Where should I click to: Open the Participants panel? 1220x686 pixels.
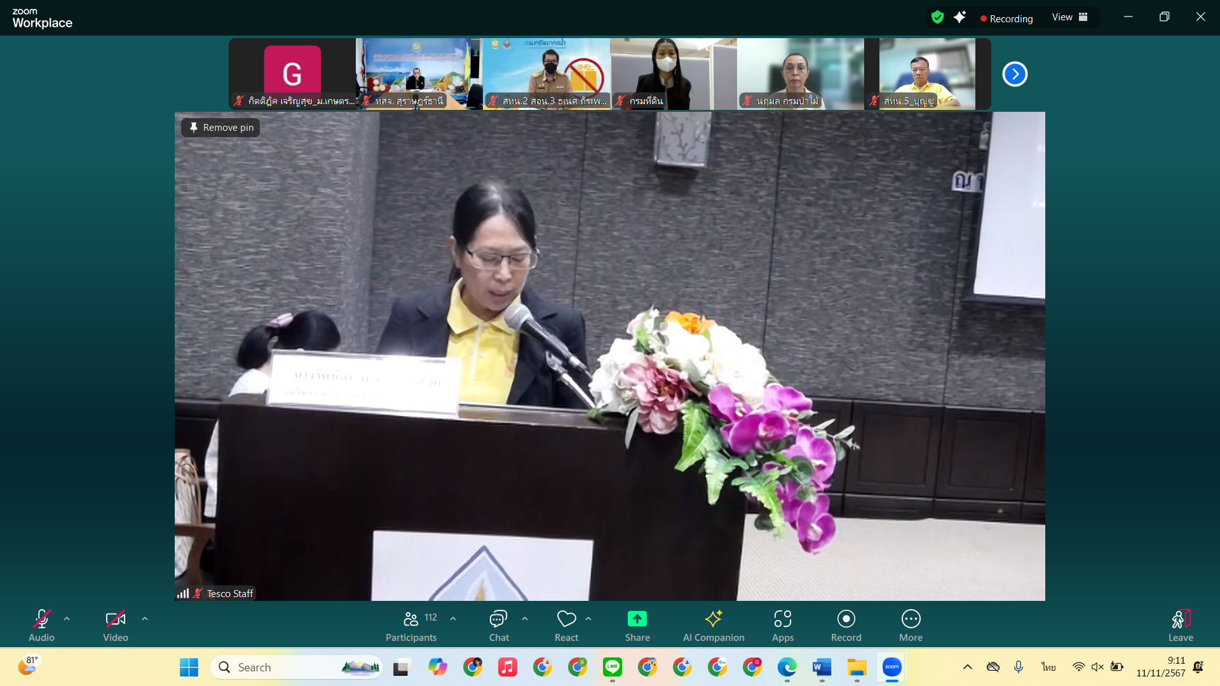pos(411,626)
